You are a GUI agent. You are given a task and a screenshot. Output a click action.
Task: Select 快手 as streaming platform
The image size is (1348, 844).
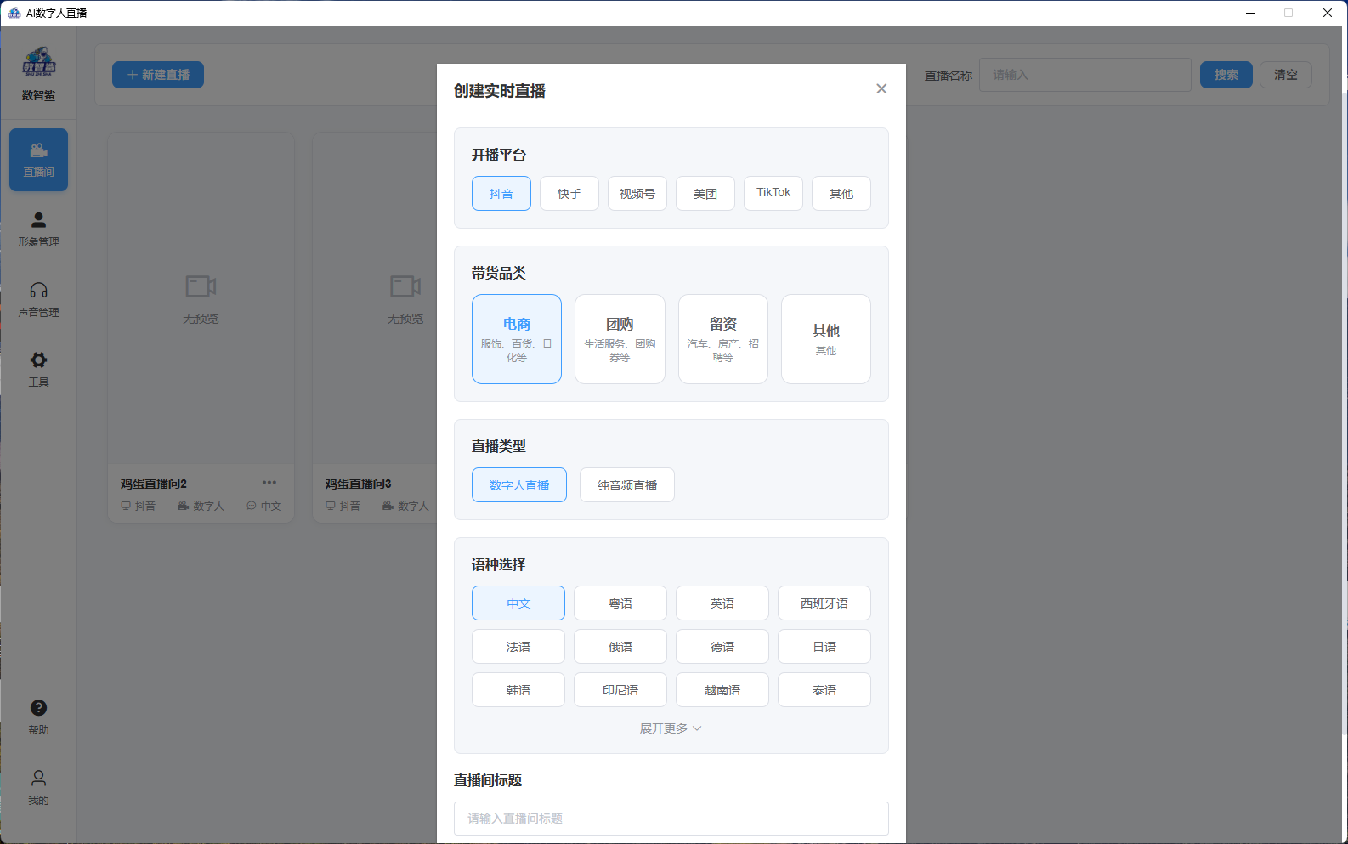[x=569, y=193]
